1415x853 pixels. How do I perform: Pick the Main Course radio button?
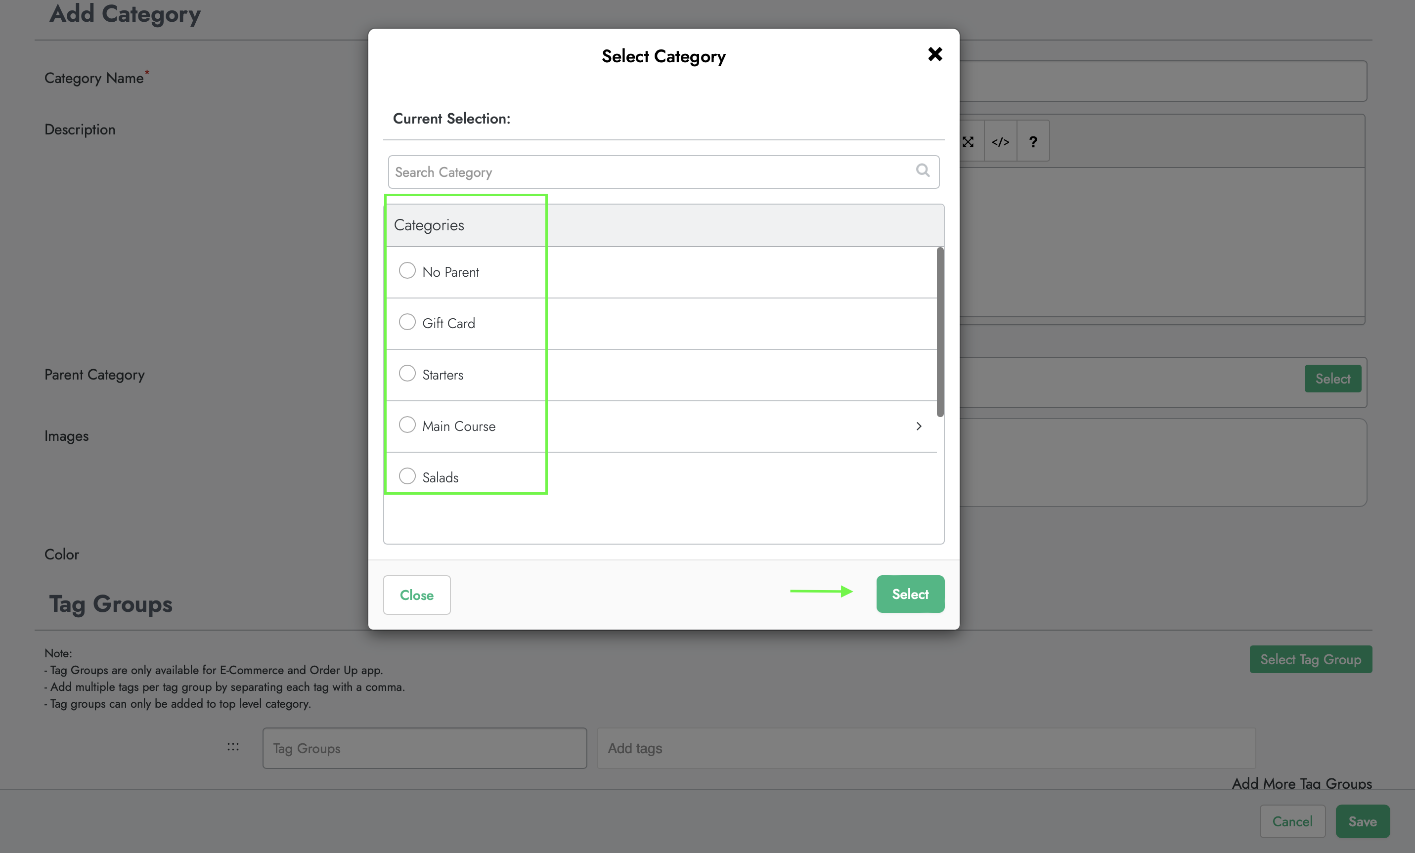pos(407,425)
